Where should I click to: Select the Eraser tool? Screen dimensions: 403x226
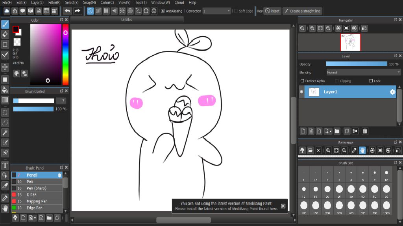pyautogui.click(x=5, y=34)
